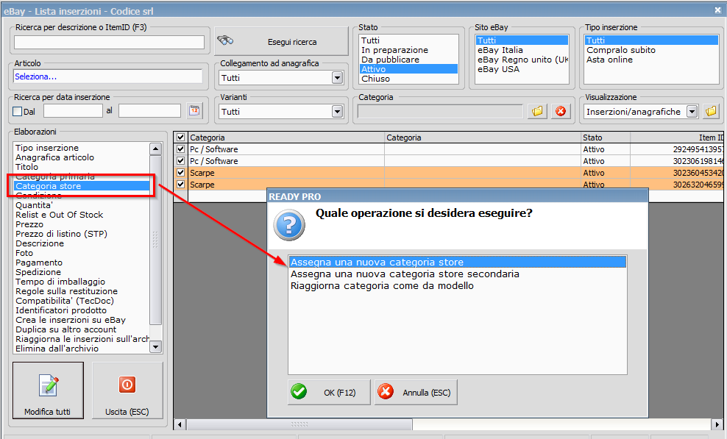Select 'Quantita'' in Elaborazioni list
The height and width of the screenshot is (439, 727).
(x=82, y=205)
